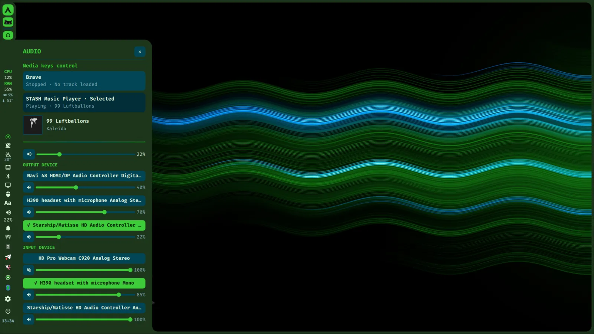Select the STASH Music Player entry
Screen dimensions: 594x334
84,102
